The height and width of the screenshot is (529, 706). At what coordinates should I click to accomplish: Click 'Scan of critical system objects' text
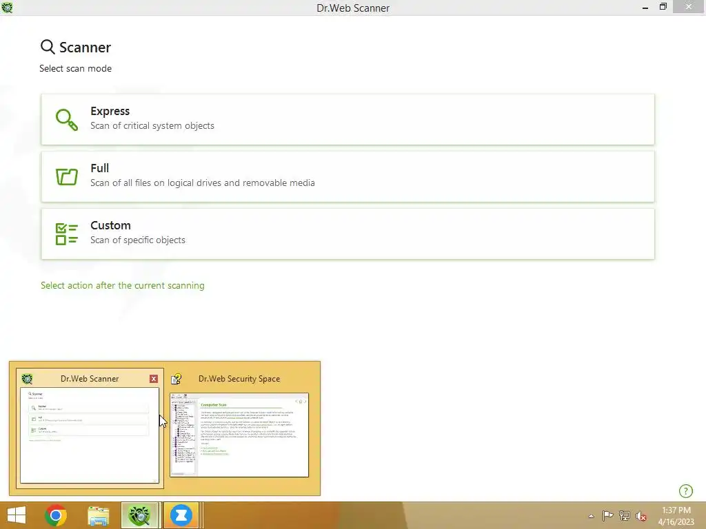pyautogui.click(x=152, y=125)
